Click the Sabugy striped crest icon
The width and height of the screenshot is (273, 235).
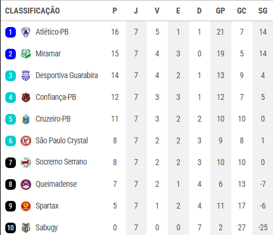click(26, 228)
